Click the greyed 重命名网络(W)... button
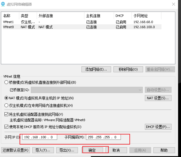181x157 pixels. point(160,69)
